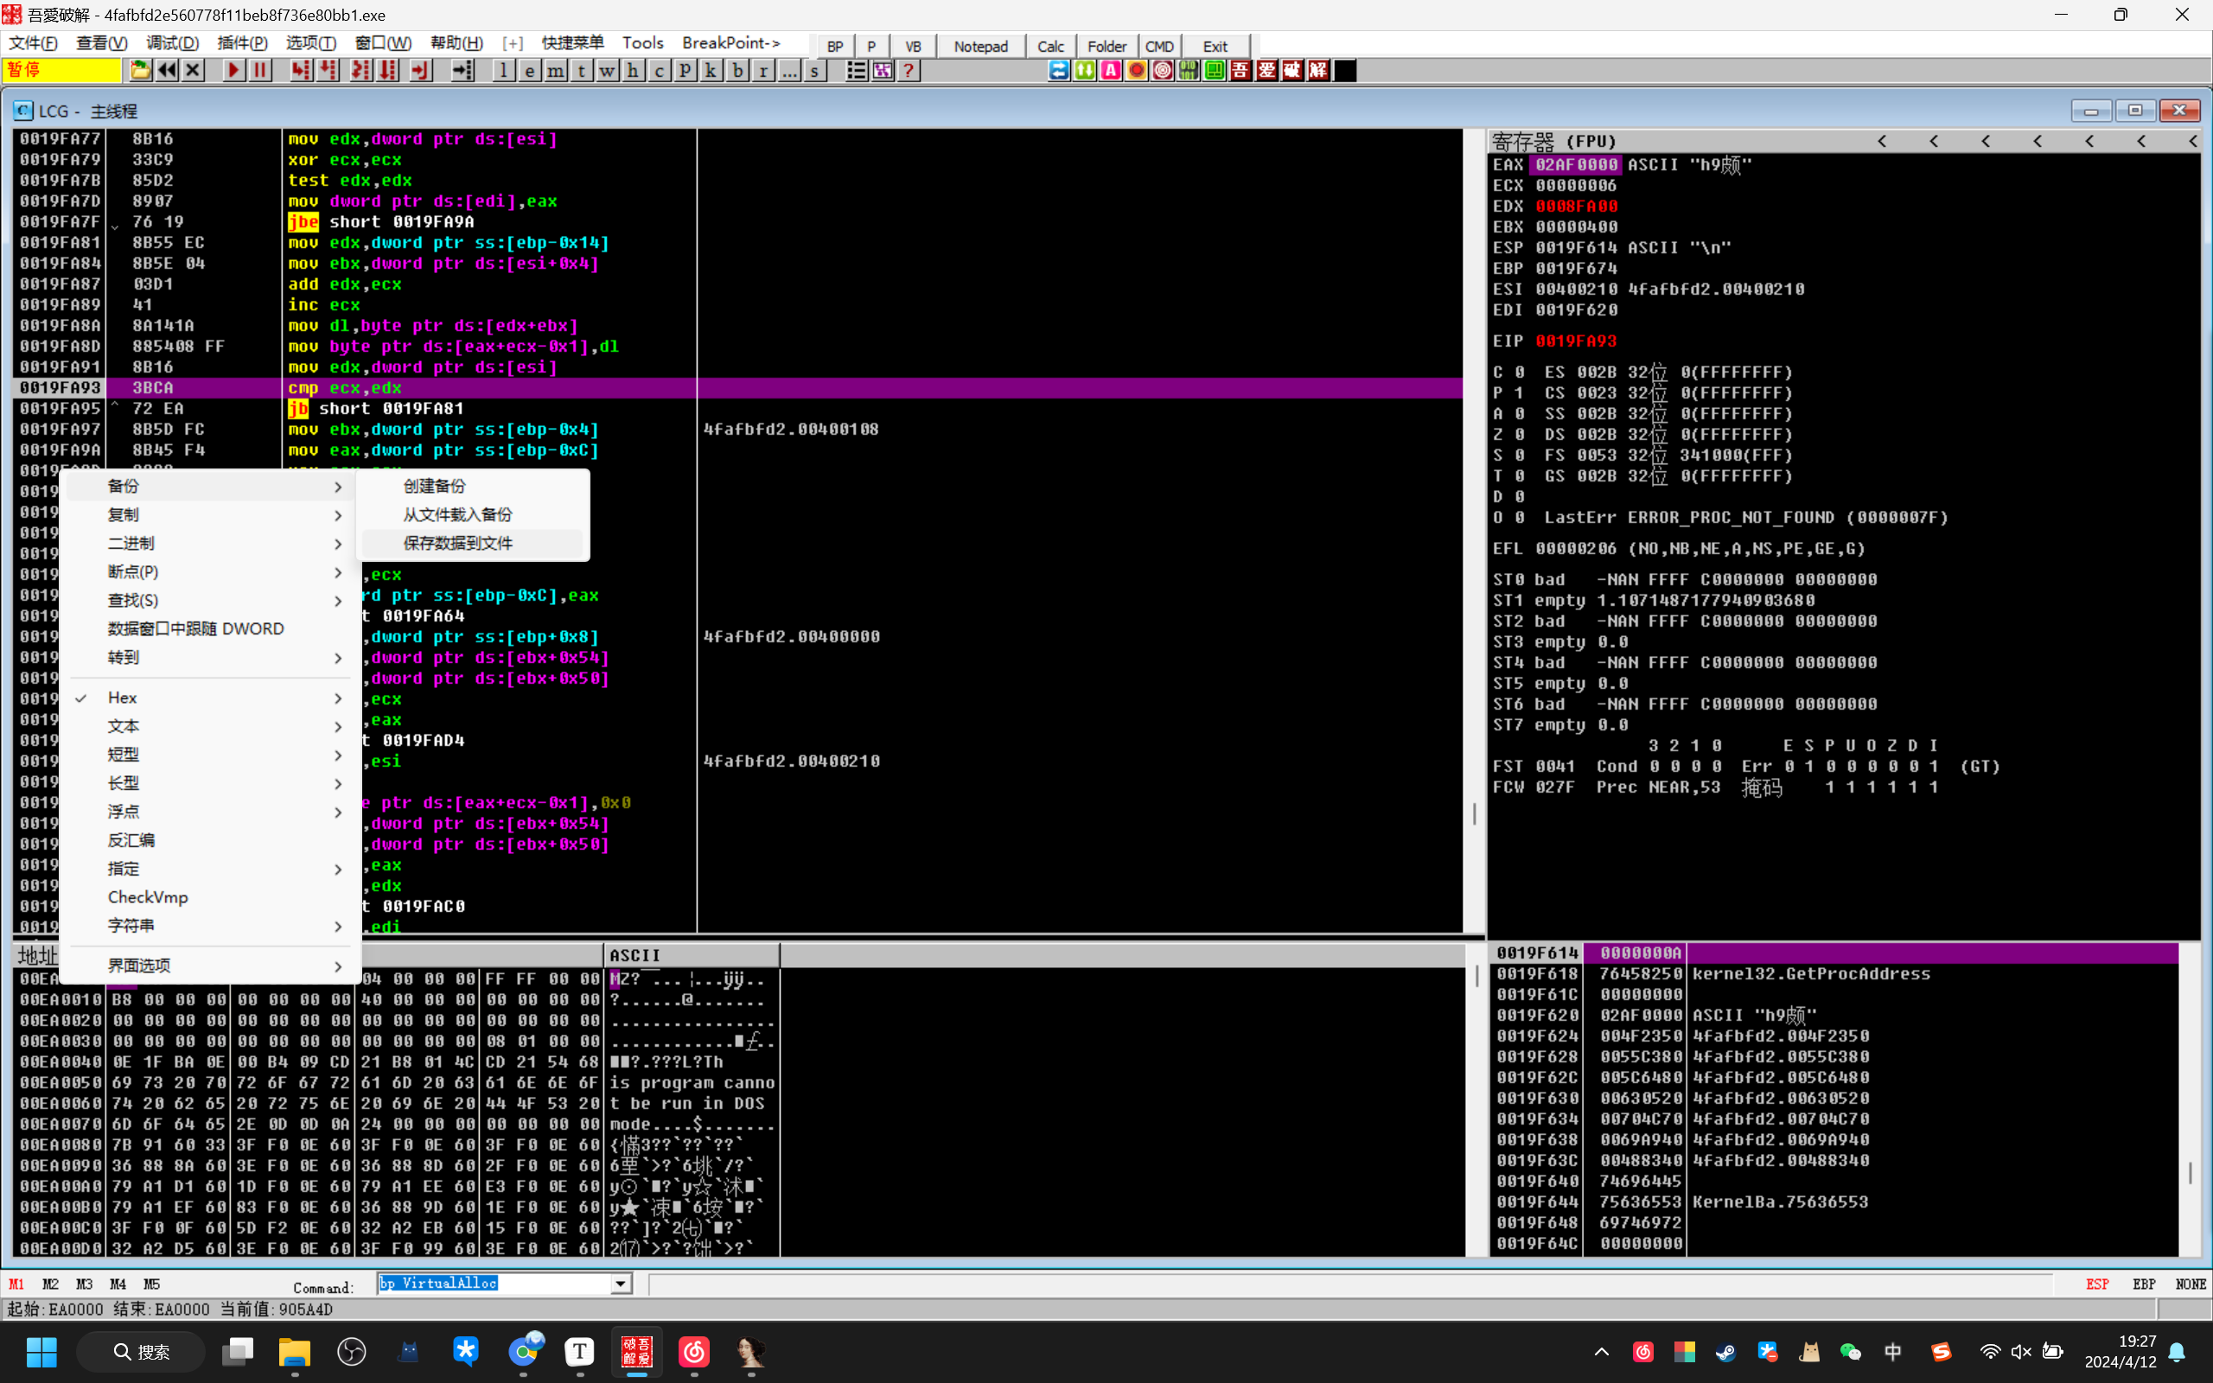Click the pink 'A' plugin icon
2213x1383 pixels.
[x=1110, y=70]
